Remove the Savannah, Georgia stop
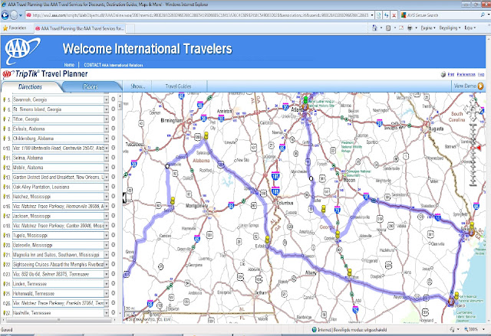491x336 pixels. [114, 99]
